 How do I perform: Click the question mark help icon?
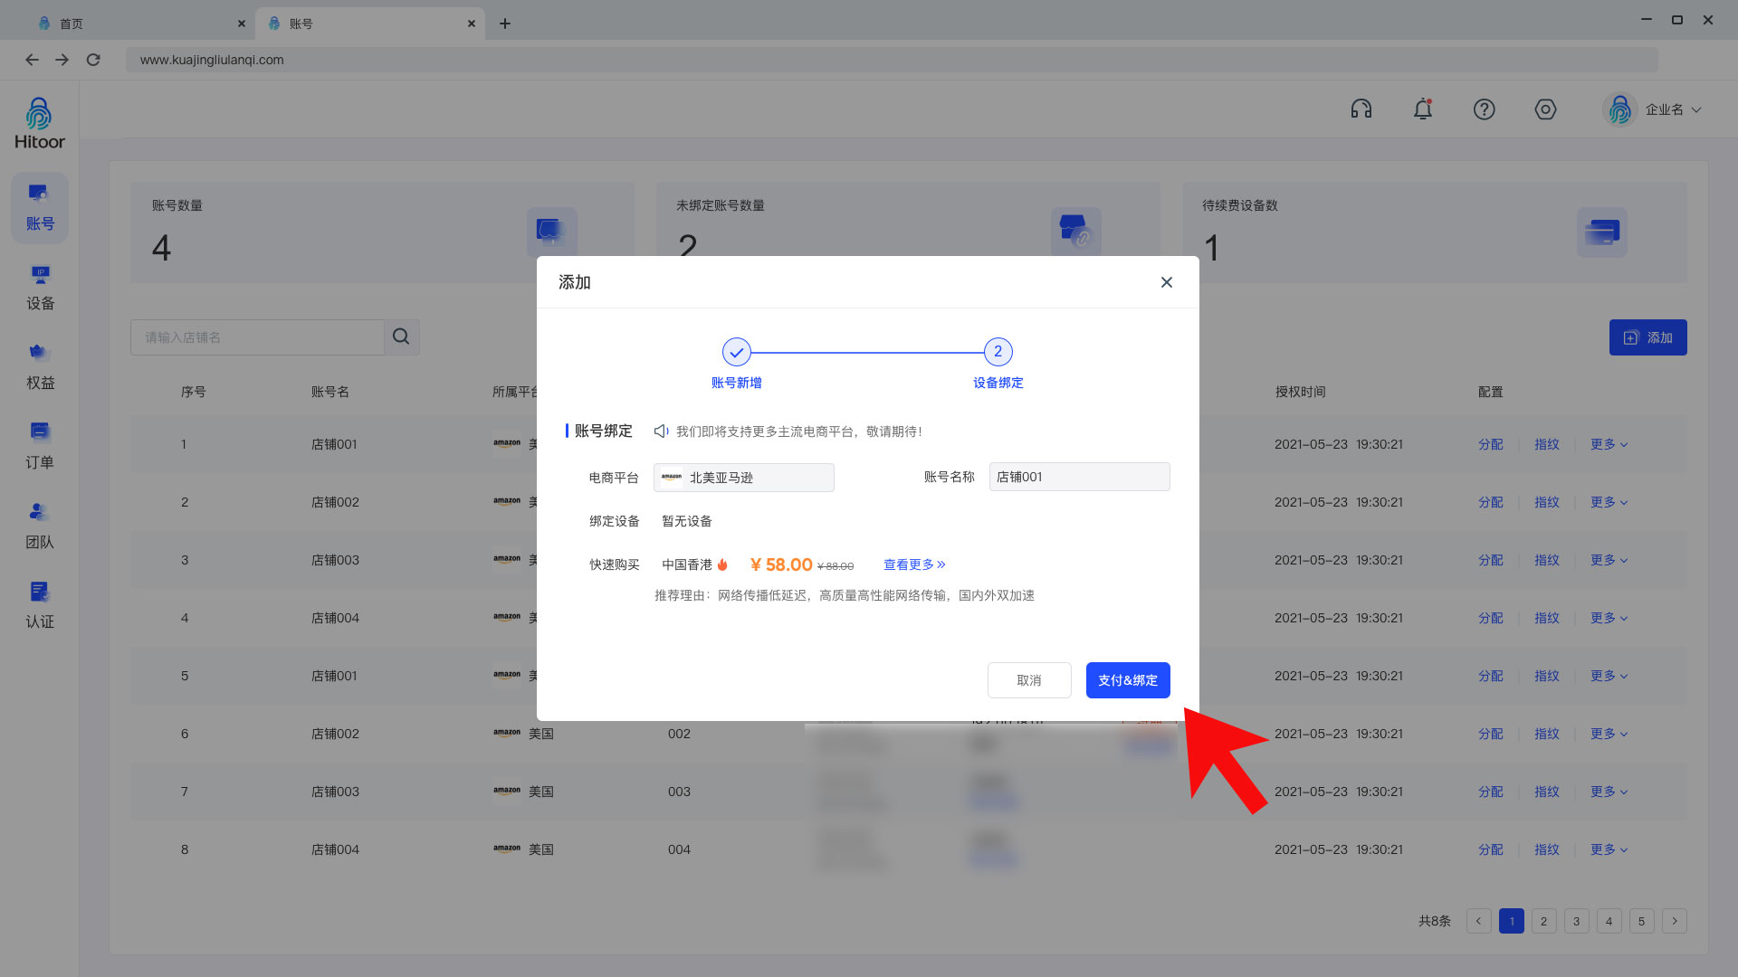coord(1484,109)
